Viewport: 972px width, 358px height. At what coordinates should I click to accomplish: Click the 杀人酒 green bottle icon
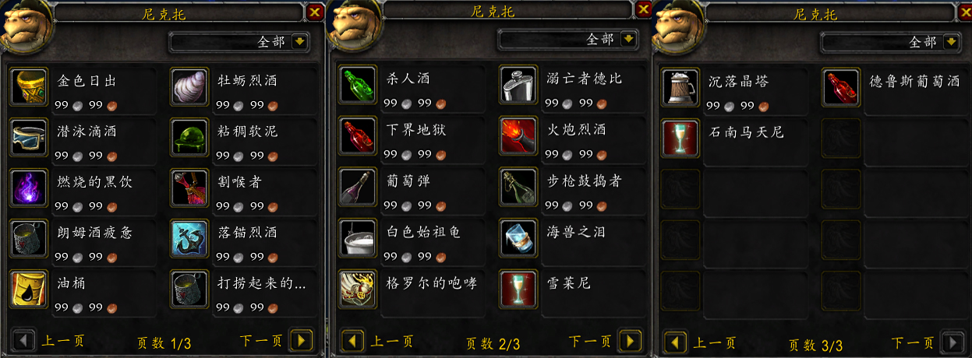click(x=359, y=85)
